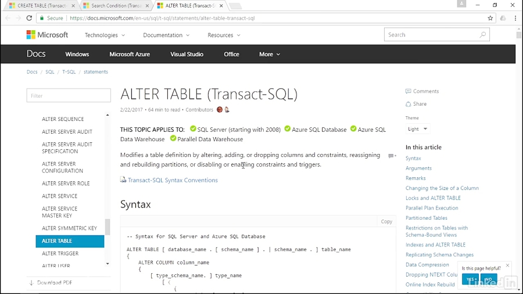The image size is (523, 294).
Task: Click the second contributor avatar
Action: tap(227, 110)
